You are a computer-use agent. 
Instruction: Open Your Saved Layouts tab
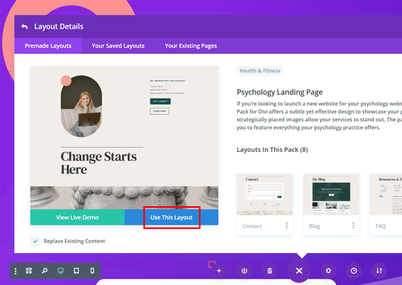pyautogui.click(x=118, y=46)
